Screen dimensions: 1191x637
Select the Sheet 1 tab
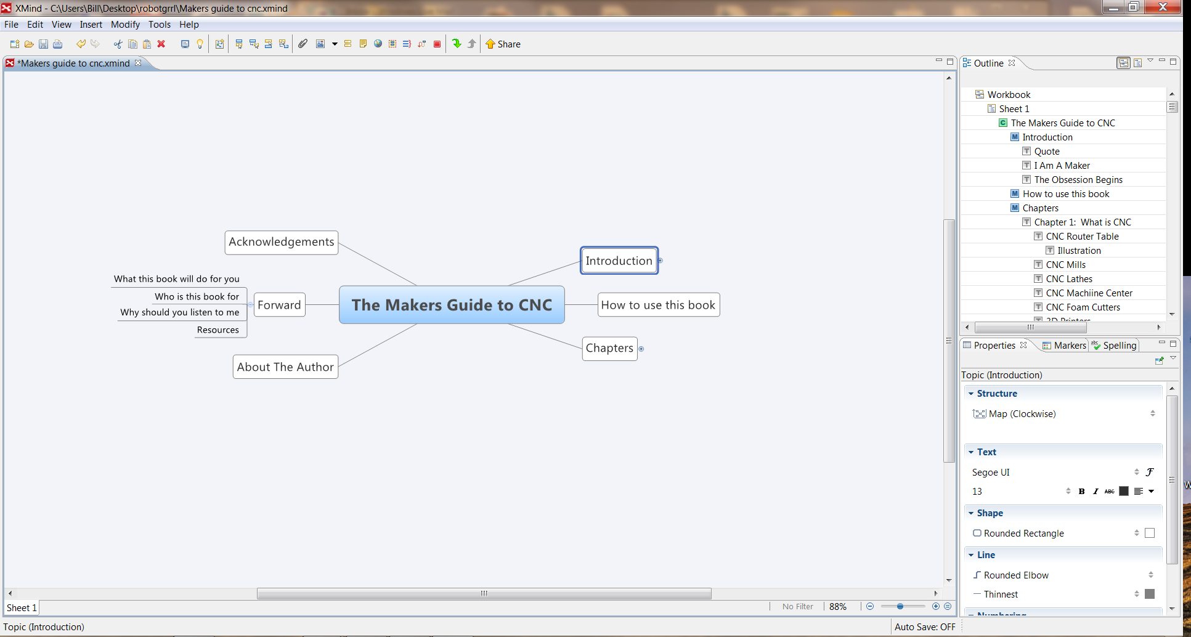22,607
